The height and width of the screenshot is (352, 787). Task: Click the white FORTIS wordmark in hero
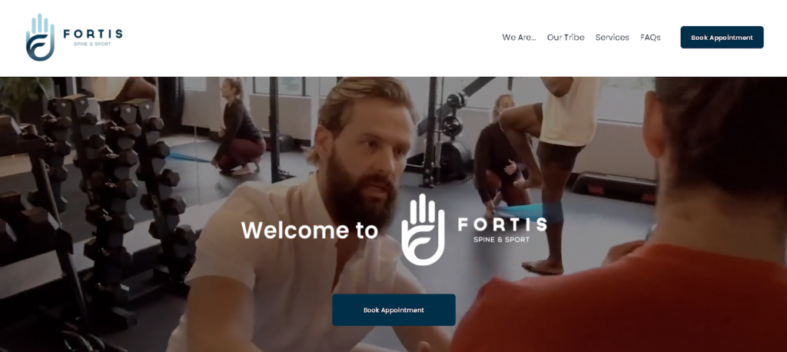[x=502, y=224]
